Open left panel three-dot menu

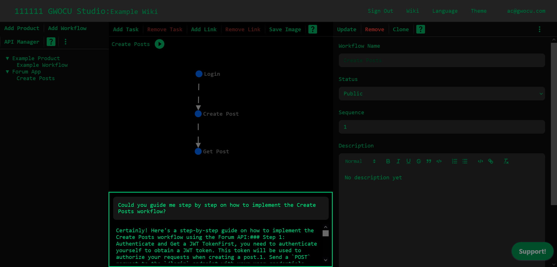tap(66, 42)
